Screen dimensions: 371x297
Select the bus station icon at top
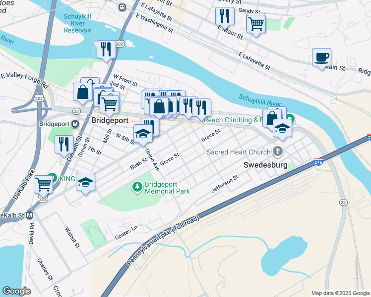tap(122, 7)
